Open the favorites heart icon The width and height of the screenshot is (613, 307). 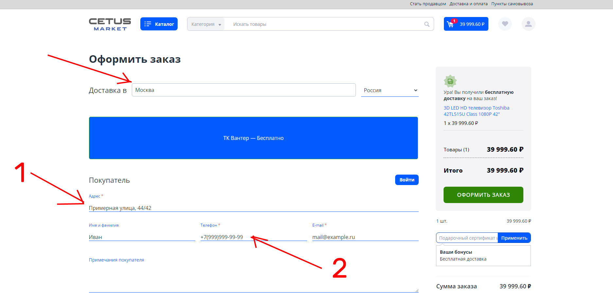[505, 24]
